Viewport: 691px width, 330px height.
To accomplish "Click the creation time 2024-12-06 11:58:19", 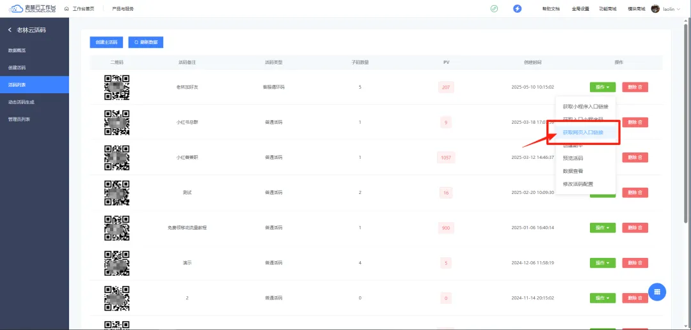I will pyautogui.click(x=533, y=263).
